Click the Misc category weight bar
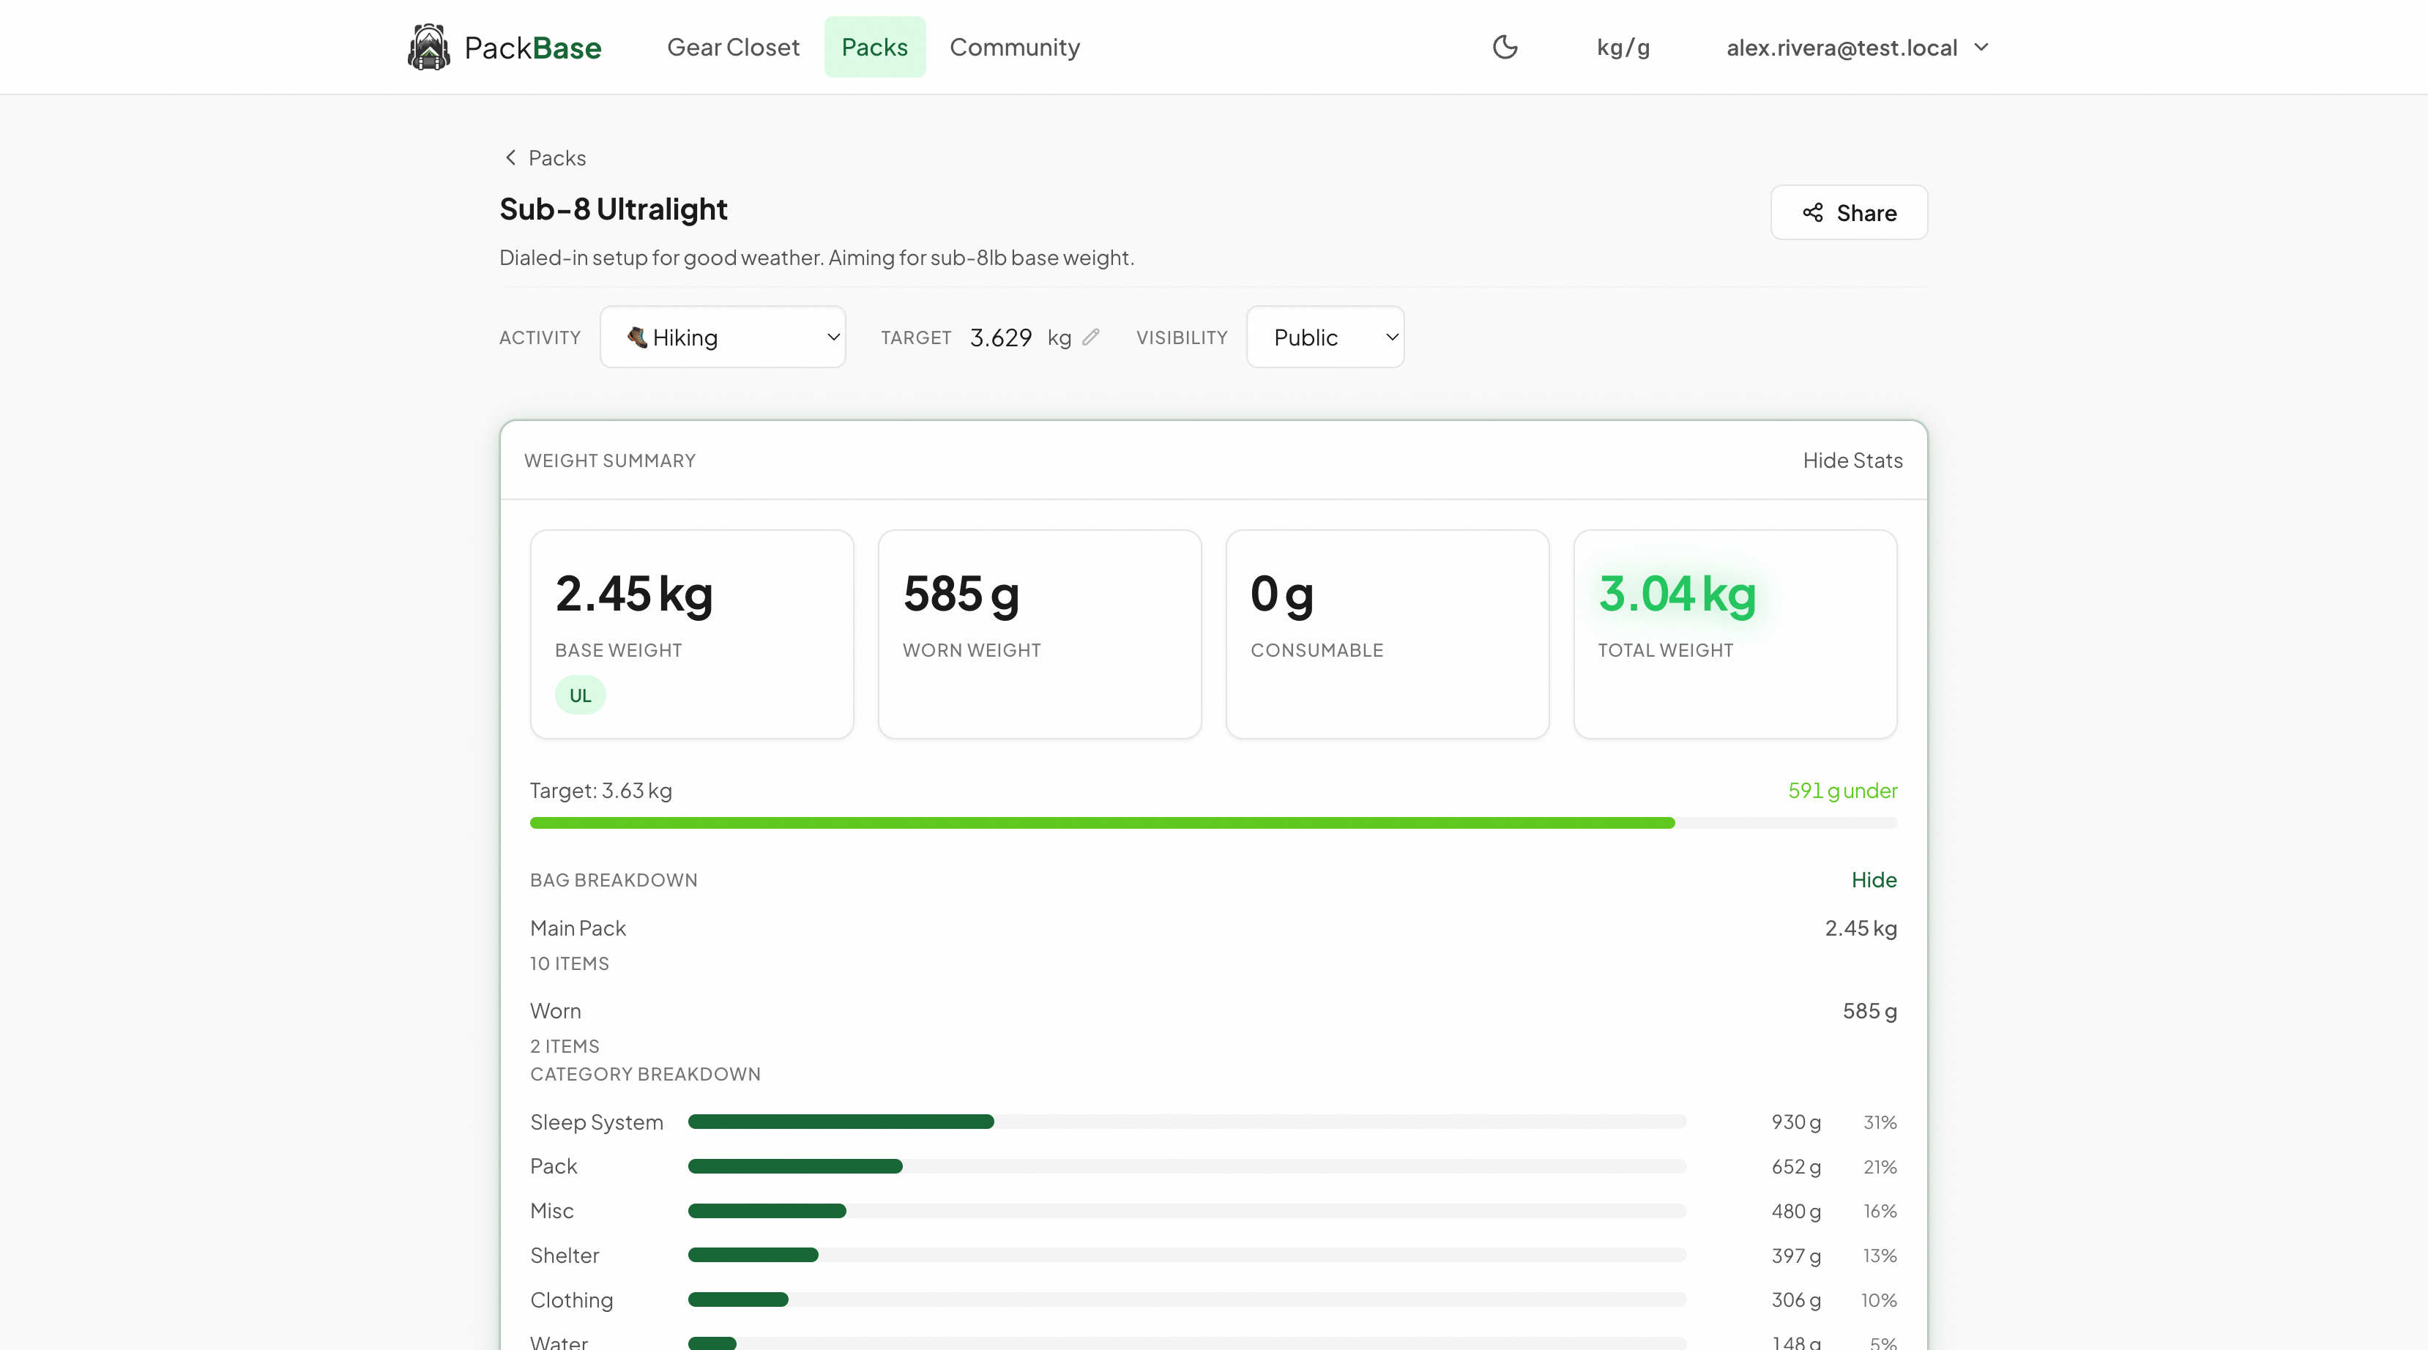Viewport: 2428px width, 1350px height. click(x=1187, y=1210)
